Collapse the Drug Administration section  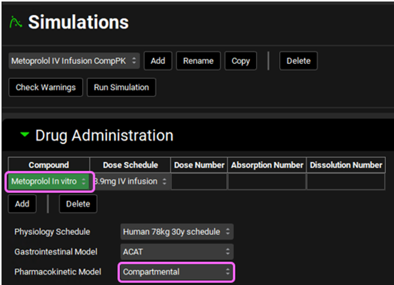coord(24,136)
